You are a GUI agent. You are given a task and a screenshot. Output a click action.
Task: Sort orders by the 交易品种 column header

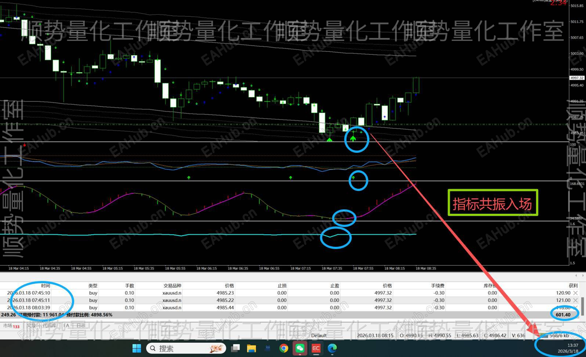coord(172,286)
